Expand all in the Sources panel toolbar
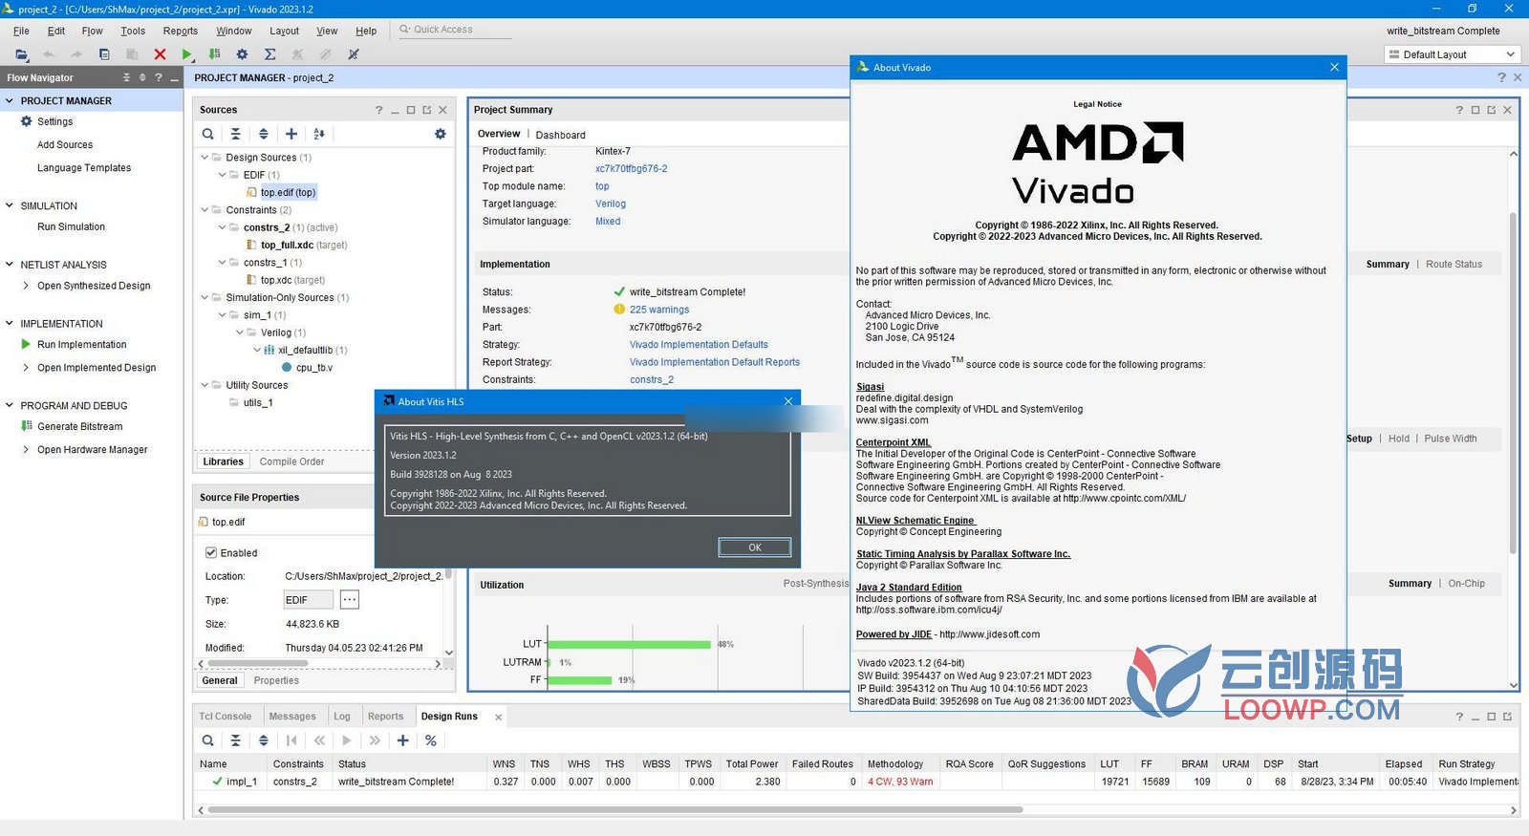 pyautogui.click(x=264, y=134)
